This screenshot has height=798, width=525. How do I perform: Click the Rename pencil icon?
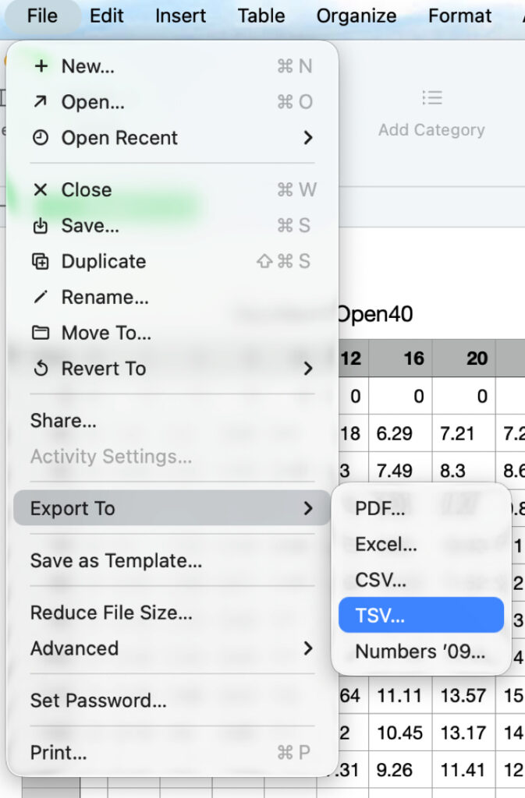click(41, 298)
